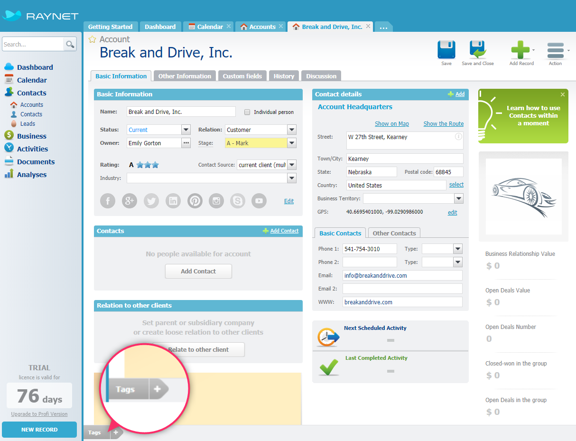Close the Accounts tab
This screenshot has width=576, height=441.
[x=281, y=27]
